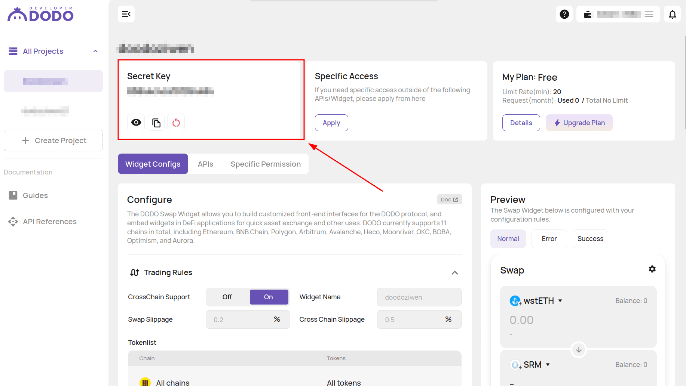Image resolution: width=686 pixels, height=386 pixels.
Task: Click the 'My Plan: Free' heading
Action: pos(530,77)
